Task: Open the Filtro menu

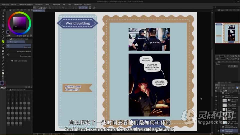Action: 69,4
